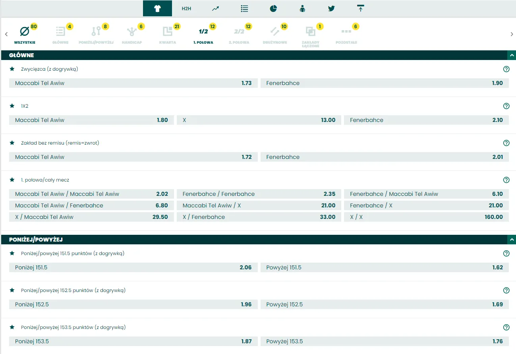Click the upload arrow icon in top bar

coord(361,8)
